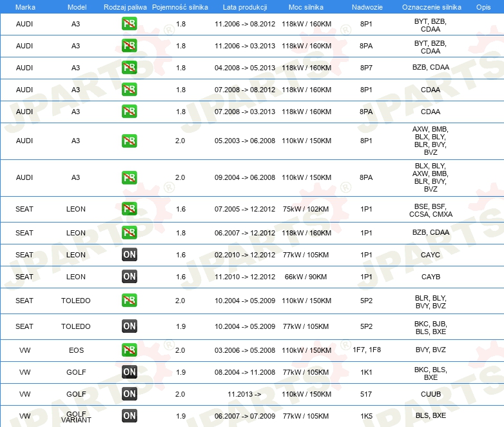504x427 pixels.
Task: Click the PB petrol icon in the VW EOS row
Action: click(x=129, y=350)
